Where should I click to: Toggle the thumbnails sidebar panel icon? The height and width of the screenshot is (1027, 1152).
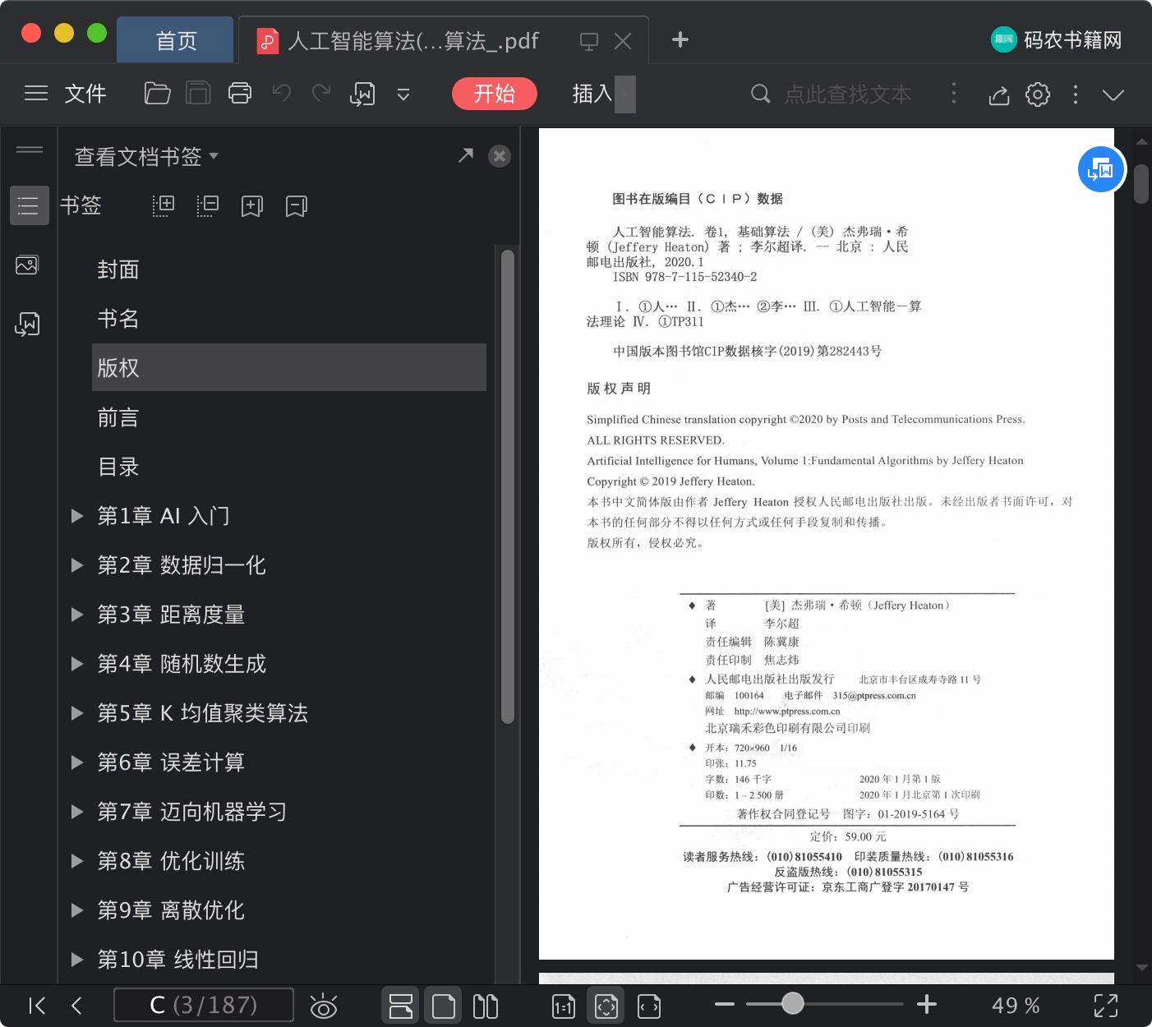coord(28,265)
